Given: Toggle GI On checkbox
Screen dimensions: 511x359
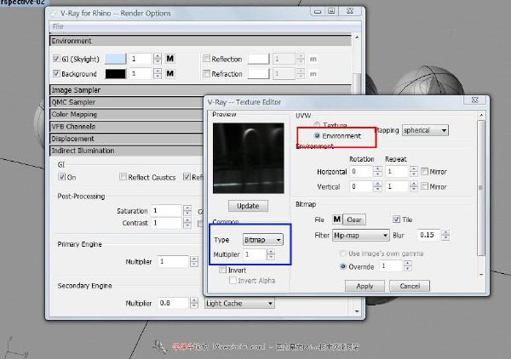Looking at the screenshot, I should [61, 177].
